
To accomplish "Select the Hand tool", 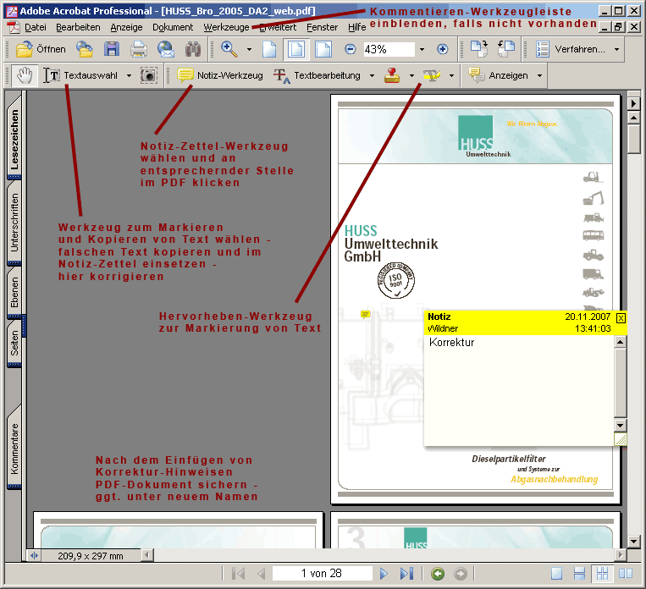I will pyautogui.click(x=25, y=75).
